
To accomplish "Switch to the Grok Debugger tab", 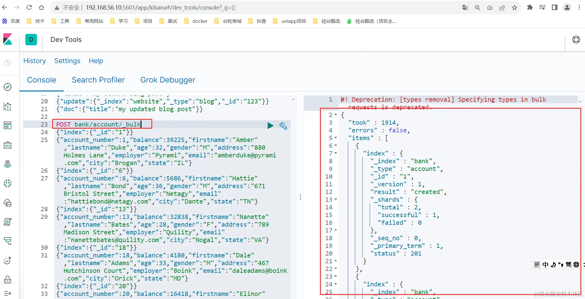I will pos(168,80).
